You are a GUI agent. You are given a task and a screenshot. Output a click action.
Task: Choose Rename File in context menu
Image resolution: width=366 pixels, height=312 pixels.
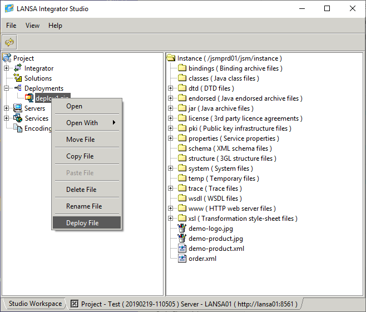[87, 206]
